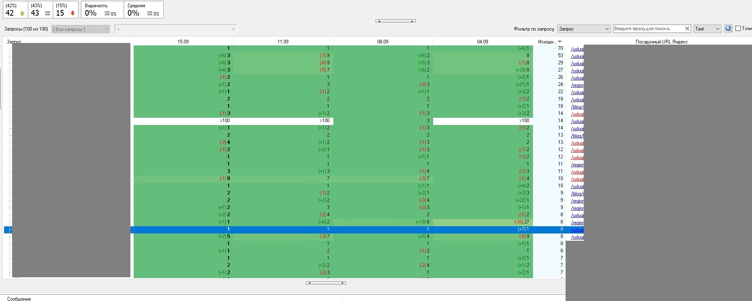This screenshot has height=301, width=752.
Task: Click the track of the horizontal scrollbar
Action: 176,29
